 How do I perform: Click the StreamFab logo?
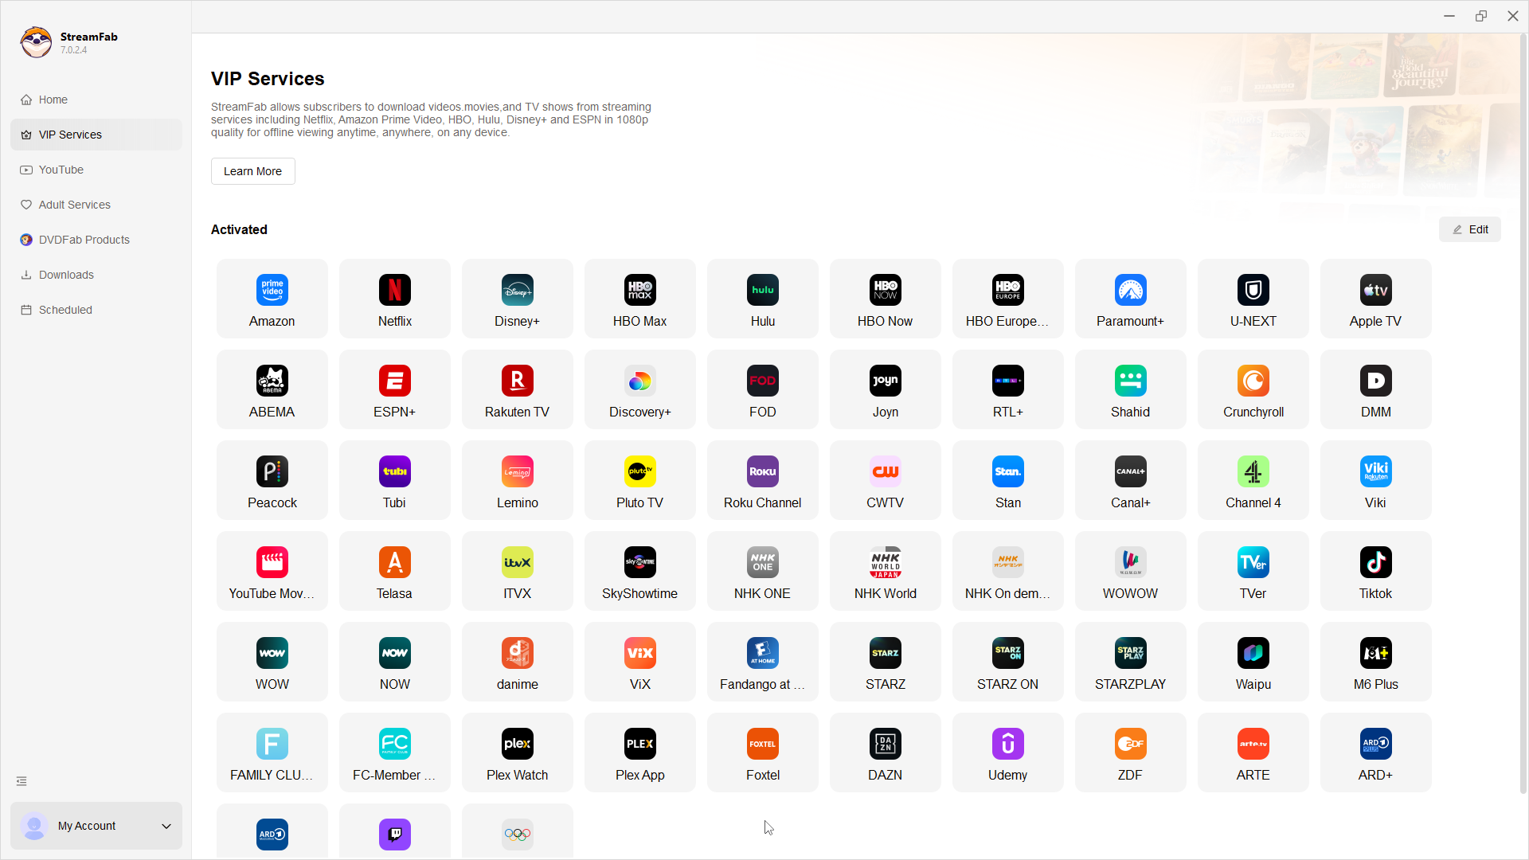point(36,42)
